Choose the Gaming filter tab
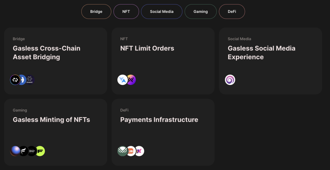Viewport: 330px width, 170px height. pyautogui.click(x=200, y=12)
